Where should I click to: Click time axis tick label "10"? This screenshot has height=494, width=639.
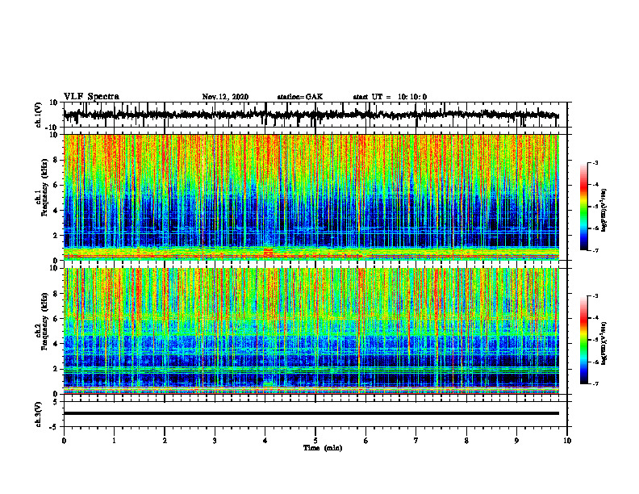[x=567, y=441]
